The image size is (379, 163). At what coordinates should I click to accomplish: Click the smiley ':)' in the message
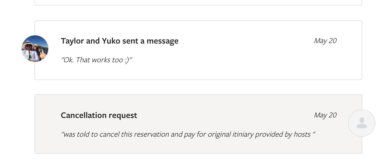pyautogui.click(x=127, y=60)
